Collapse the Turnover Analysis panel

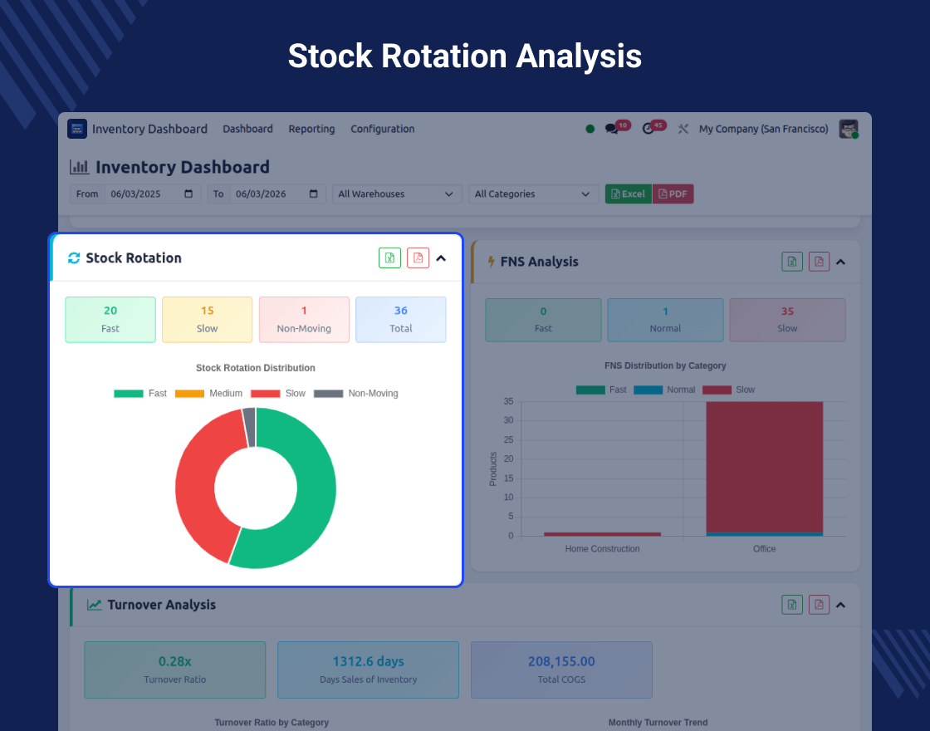coord(840,605)
